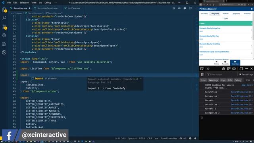Screen dimensions: 254x143
Task: Click the green Create button
Action: [226, 23]
